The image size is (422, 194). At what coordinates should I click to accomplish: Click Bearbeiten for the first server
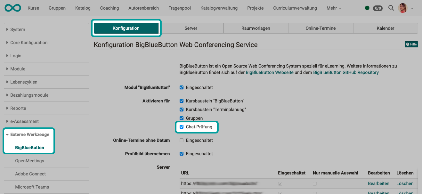[378, 183]
